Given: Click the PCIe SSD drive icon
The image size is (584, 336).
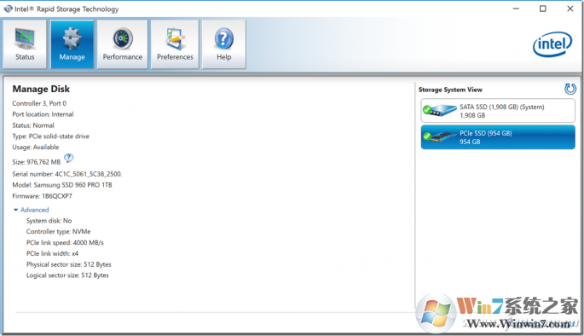Looking at the screenshot, I should coord(440,136).
